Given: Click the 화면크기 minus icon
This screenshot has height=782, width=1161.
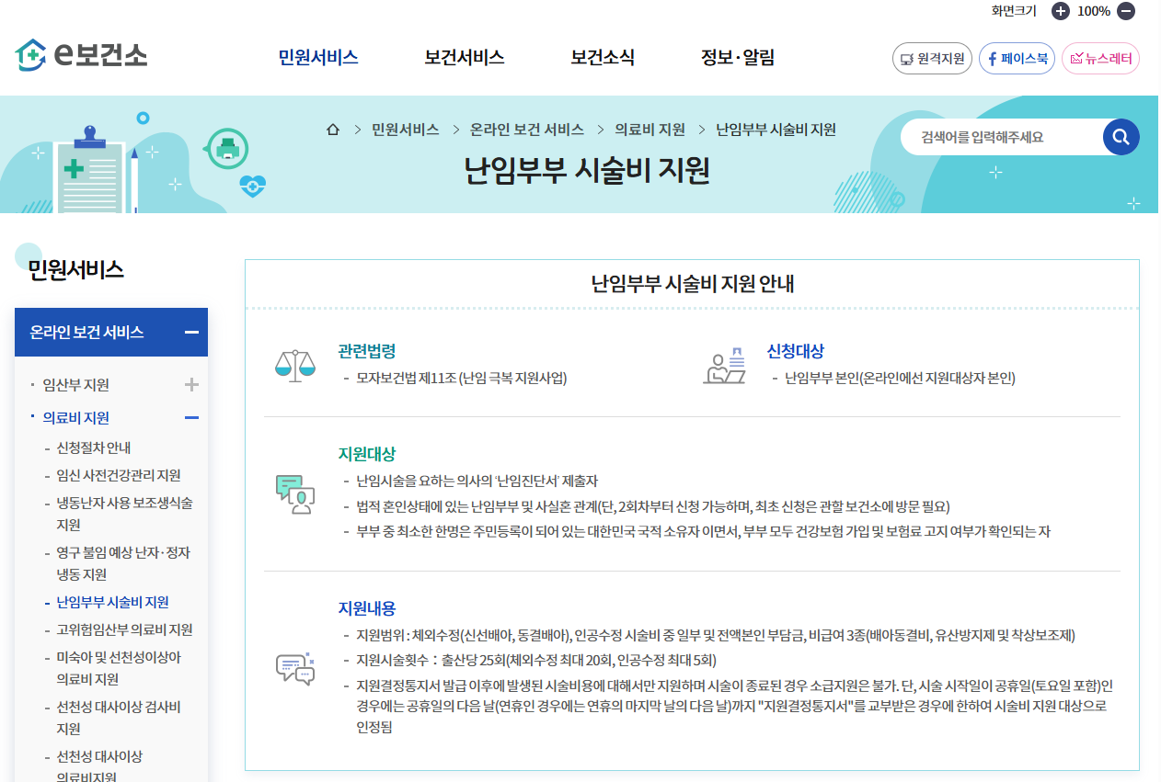Looking at the screenshot, I should pyautogui.click(x=1123, y=11).
